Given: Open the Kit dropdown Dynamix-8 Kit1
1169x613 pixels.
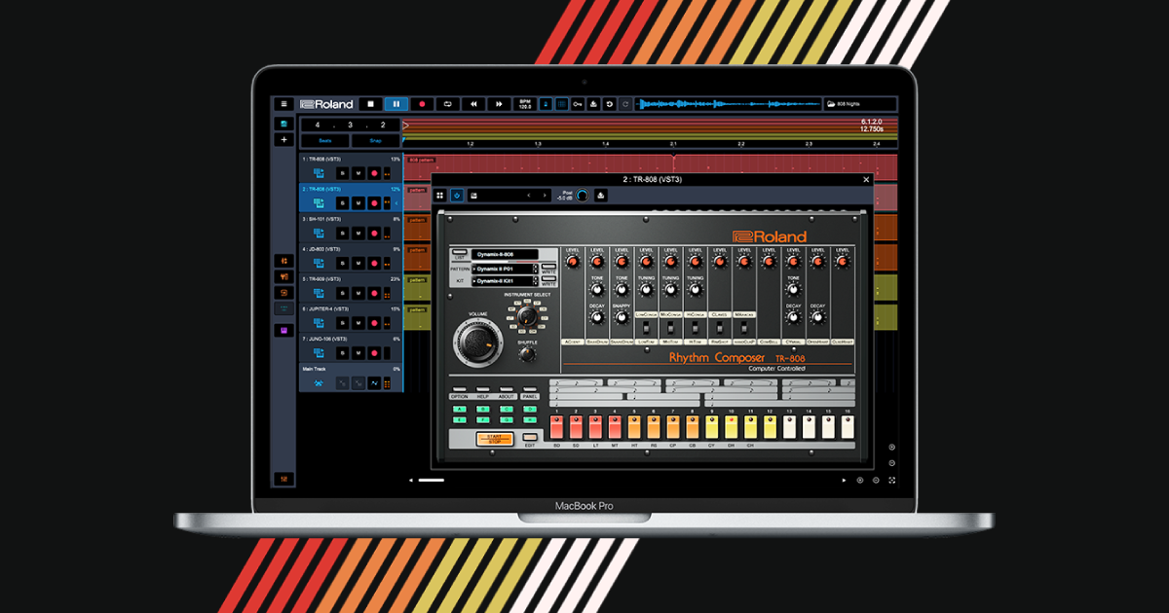Looking at the screenshot, I should point(506,281).
